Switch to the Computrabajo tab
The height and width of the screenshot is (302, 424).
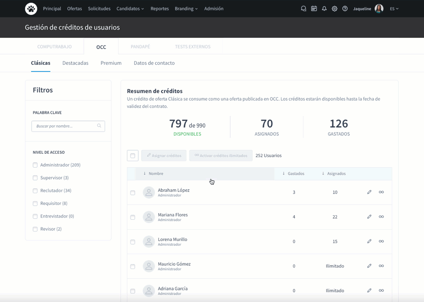coord(54,47)
